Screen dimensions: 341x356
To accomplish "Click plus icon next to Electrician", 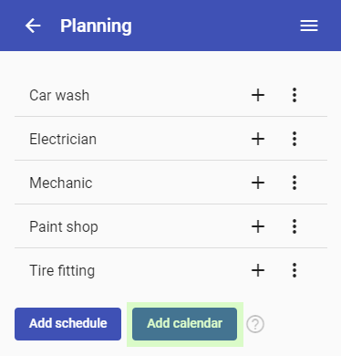I will [x=258, y=139].
